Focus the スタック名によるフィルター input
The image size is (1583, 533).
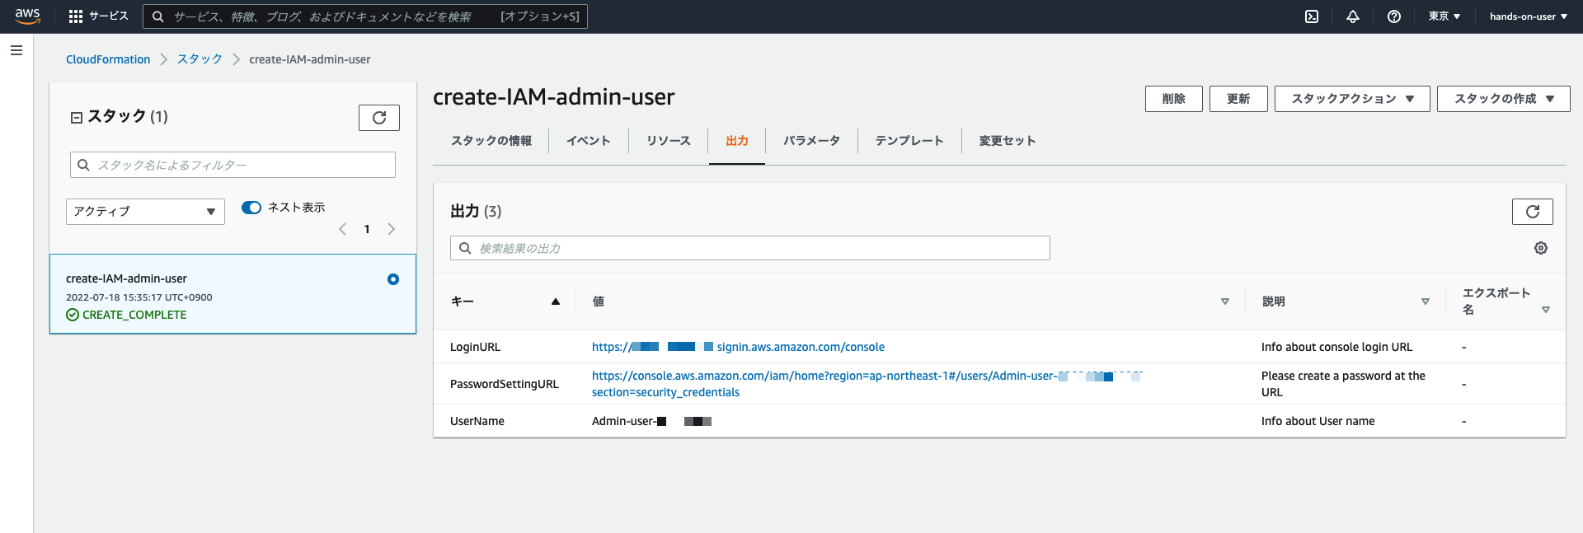(x=233, y=165)
